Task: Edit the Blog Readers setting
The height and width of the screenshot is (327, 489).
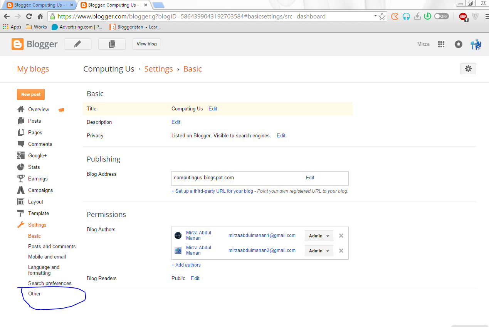Action: point(195,278)
